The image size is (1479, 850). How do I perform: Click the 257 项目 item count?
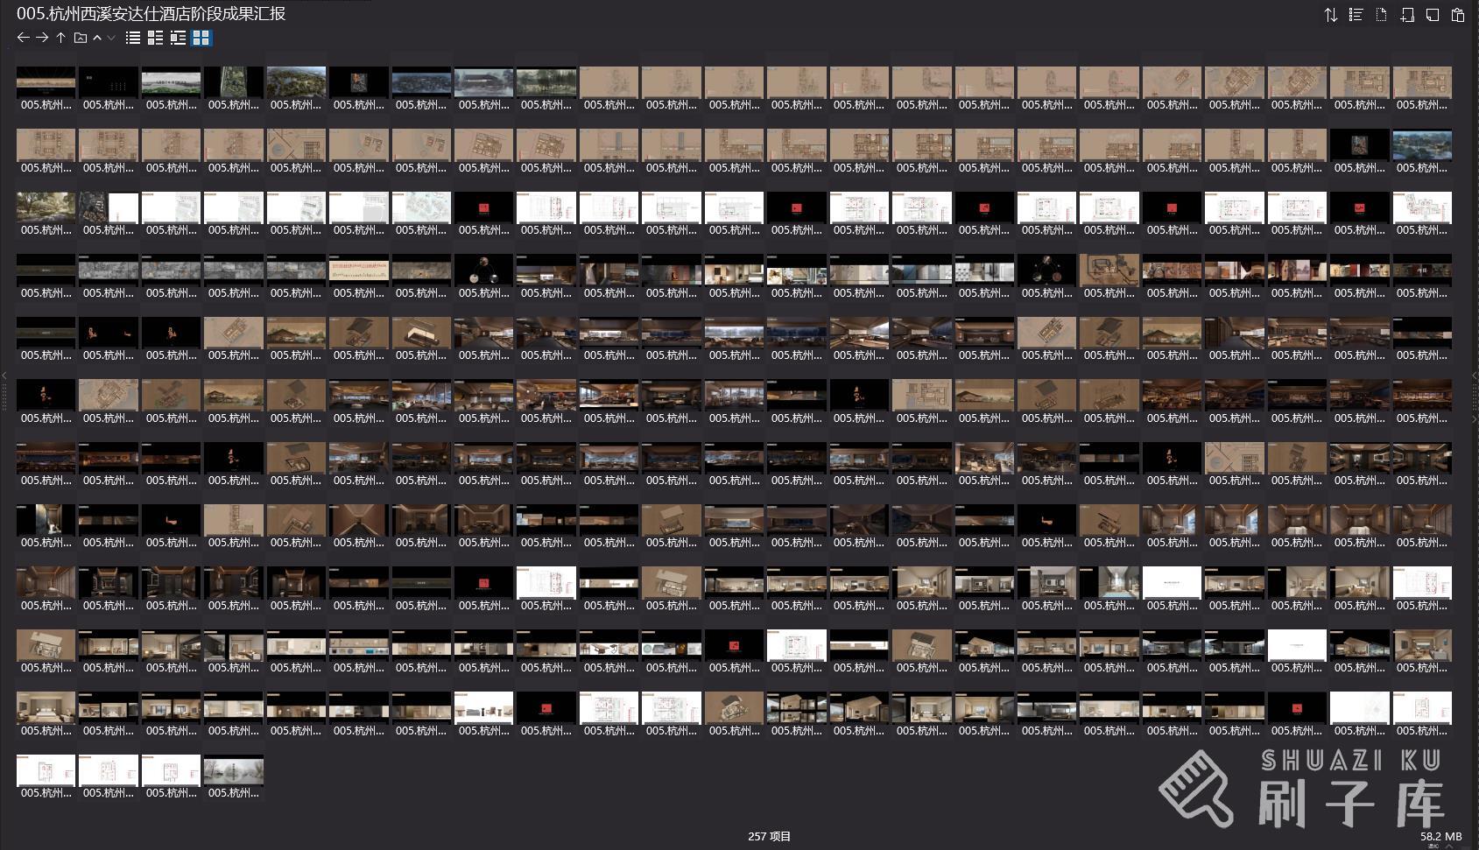click(769, 836)
